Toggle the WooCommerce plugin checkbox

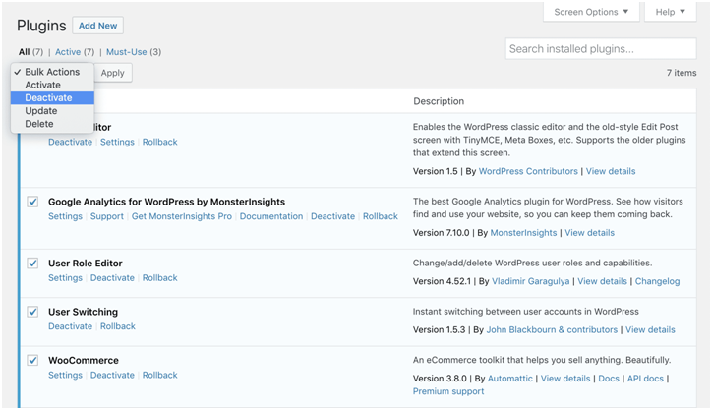pyautogui.click(x=32, y=361)
